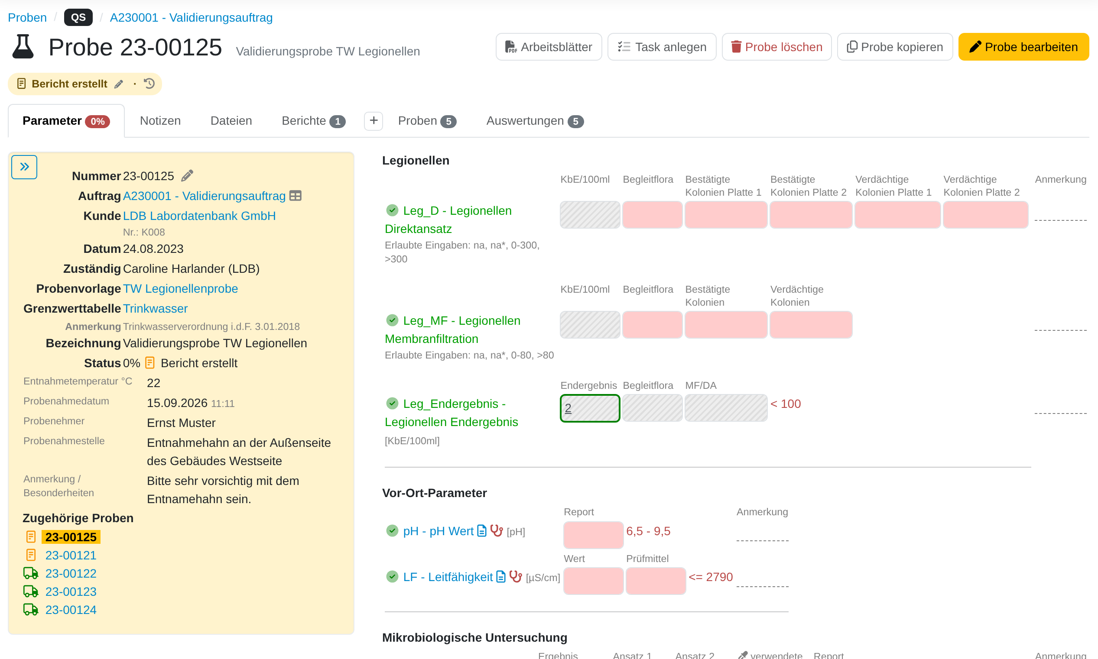
Task: Click green check icon of LF row
Action: [x=393, y=576]
